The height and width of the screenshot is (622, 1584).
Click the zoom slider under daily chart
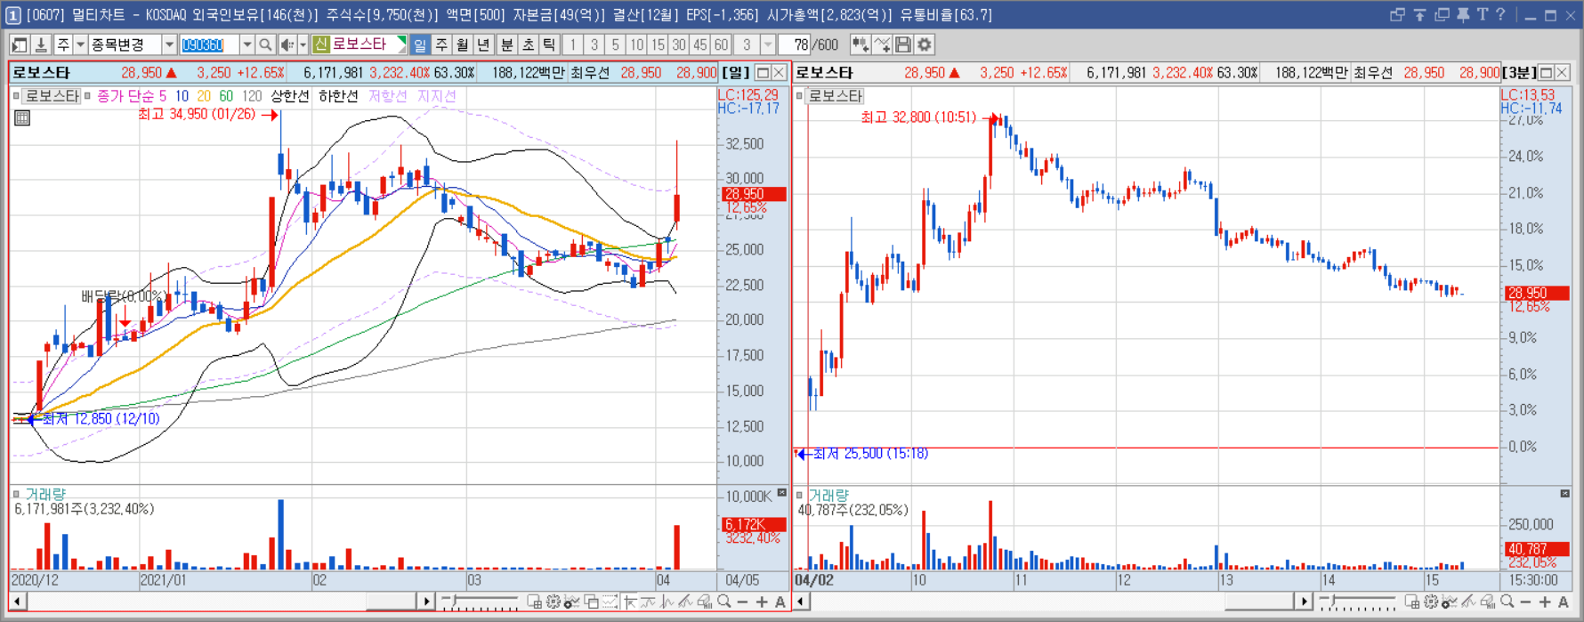tap(481, 602)
